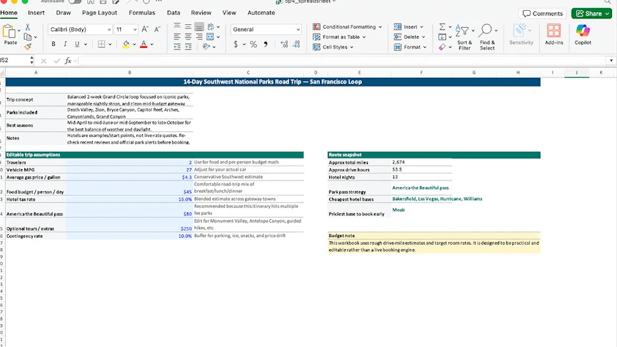Toggle Italic formatting

66,44
